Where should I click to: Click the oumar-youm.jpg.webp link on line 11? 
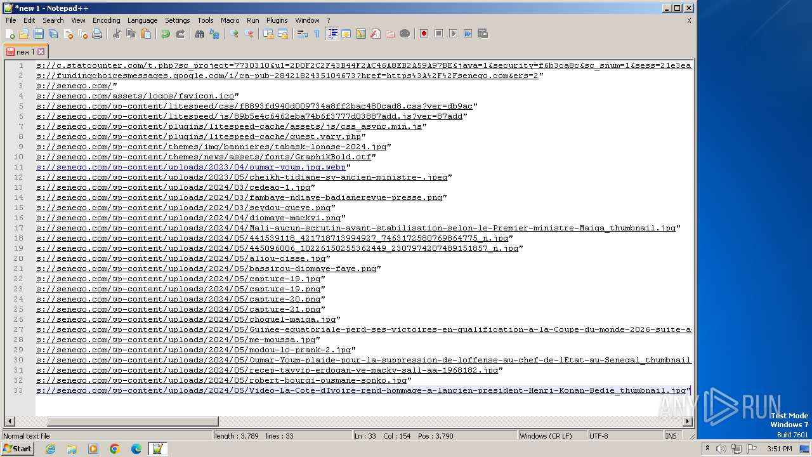click(x=191, y=167)
